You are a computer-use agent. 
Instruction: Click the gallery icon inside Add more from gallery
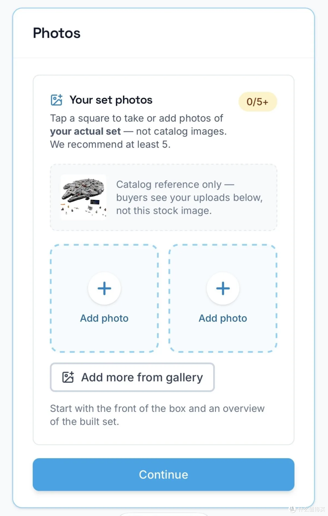pyautogui.click(x=68, y=377)
